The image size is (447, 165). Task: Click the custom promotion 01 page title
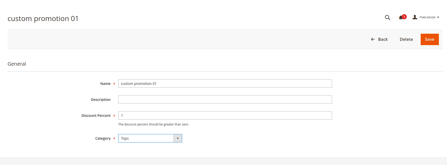point(43,19)
